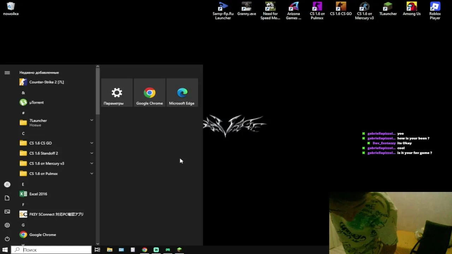Click chat message 'cool'

coord(401,148)
